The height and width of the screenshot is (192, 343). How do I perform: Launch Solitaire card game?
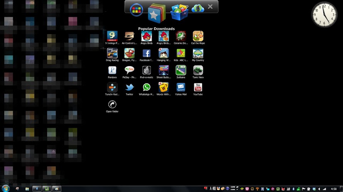[x=181, y=72]
